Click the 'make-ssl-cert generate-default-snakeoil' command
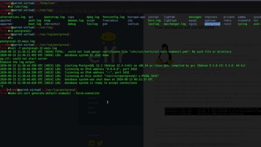The height and width of the screenshot is (147, 261). tap(53, 94)
